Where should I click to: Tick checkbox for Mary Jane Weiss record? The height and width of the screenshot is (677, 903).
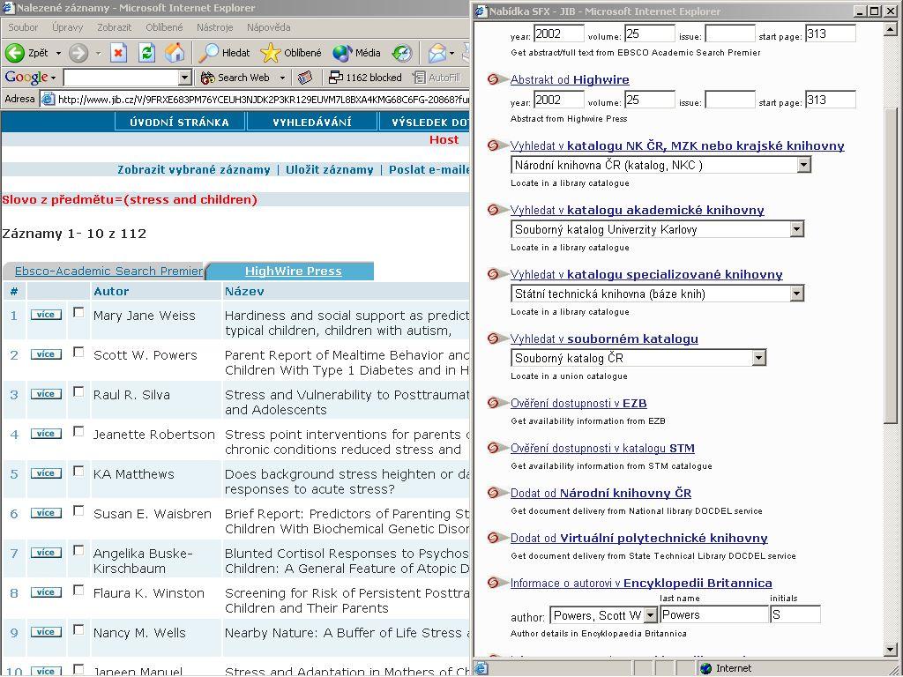[x=78, y=312]
